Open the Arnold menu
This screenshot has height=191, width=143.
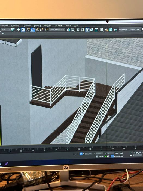pos(68,26)
